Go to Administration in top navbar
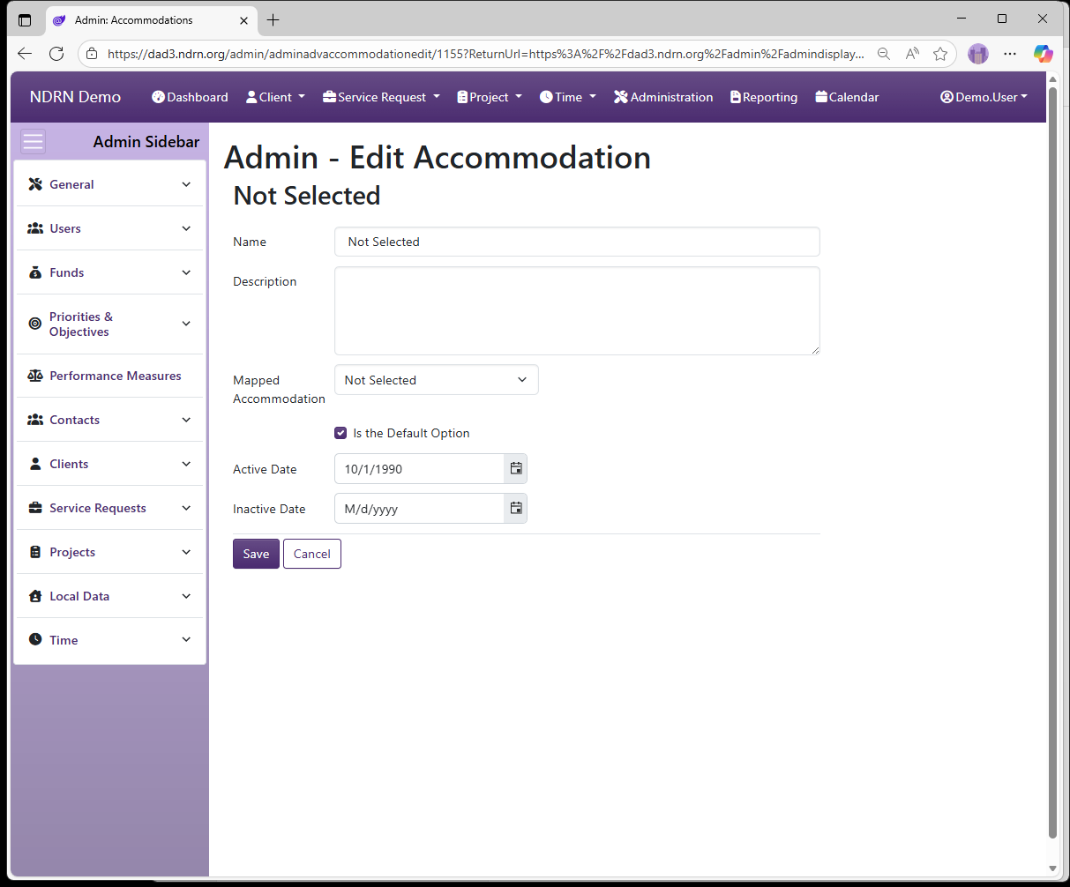This screenshot has height=887, width=1070. point(663,97)
